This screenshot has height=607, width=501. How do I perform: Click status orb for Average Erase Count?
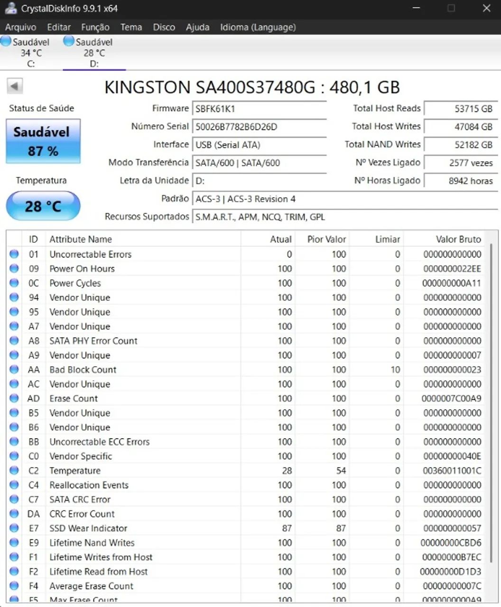(x=14, y=586)
